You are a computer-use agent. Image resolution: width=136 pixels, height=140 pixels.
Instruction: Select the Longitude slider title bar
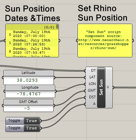(x=30, y=88)
